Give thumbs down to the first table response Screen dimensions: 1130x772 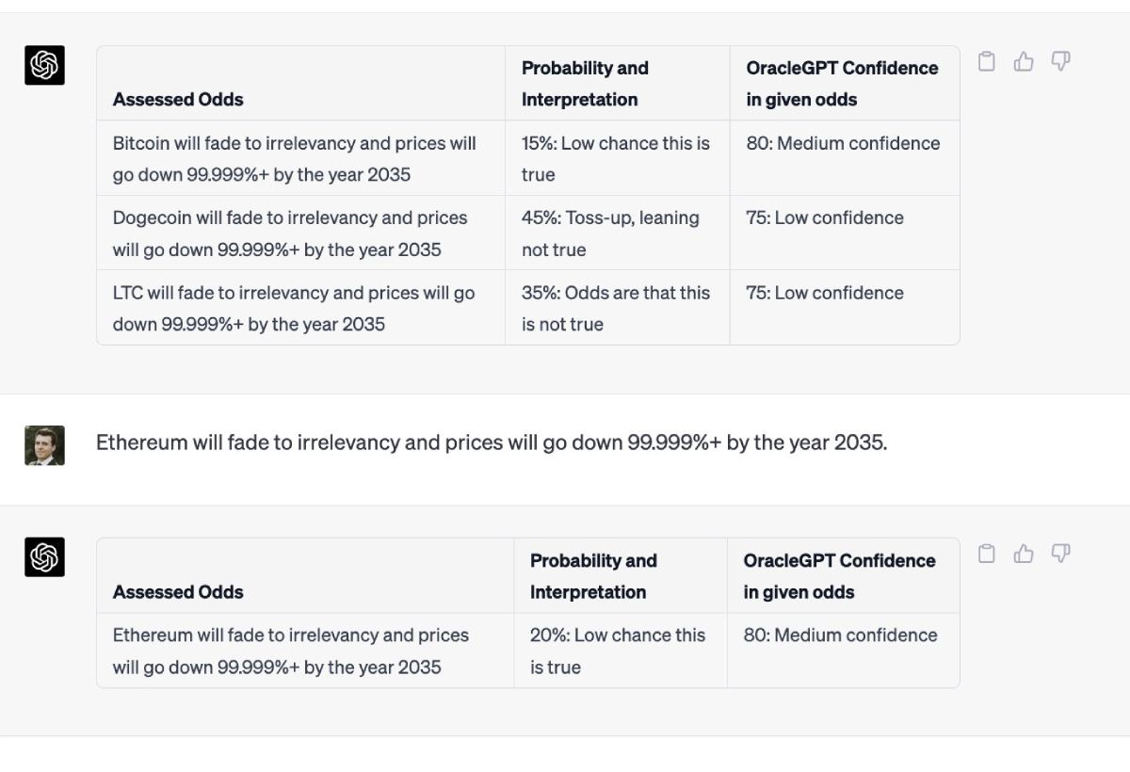(x=1060, y=62)
